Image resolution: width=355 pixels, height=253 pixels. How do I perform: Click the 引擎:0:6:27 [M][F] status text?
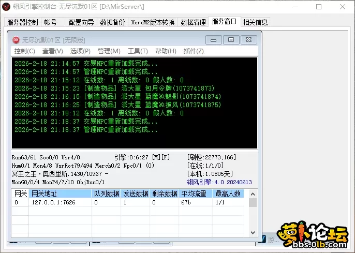click(142, 157)
